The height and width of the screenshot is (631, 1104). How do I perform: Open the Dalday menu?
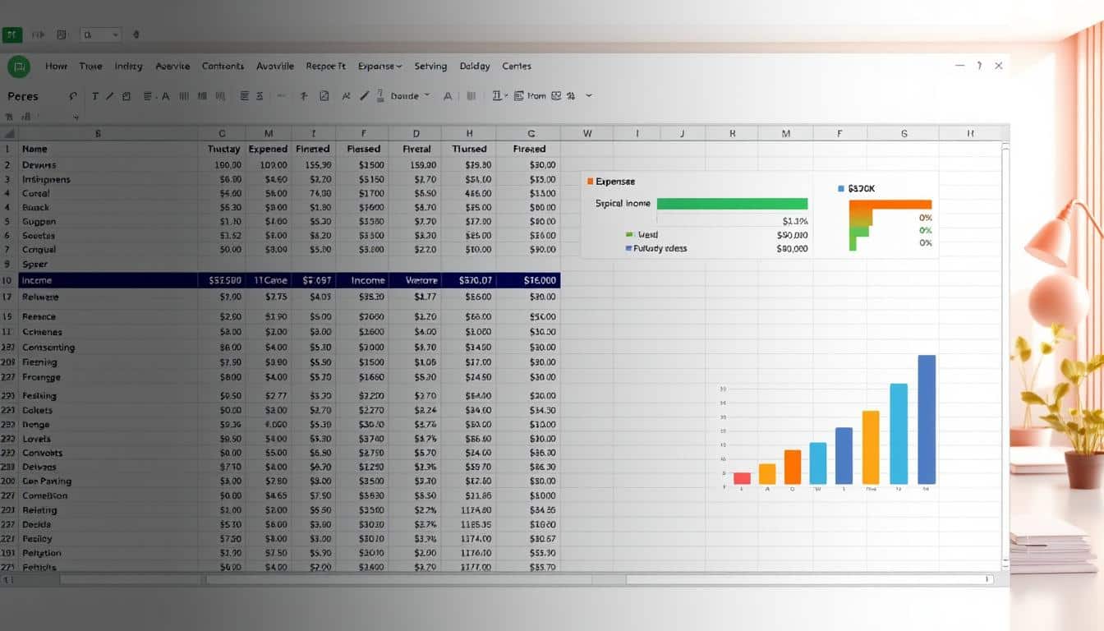pyautogui.click(x=475, y=67)
